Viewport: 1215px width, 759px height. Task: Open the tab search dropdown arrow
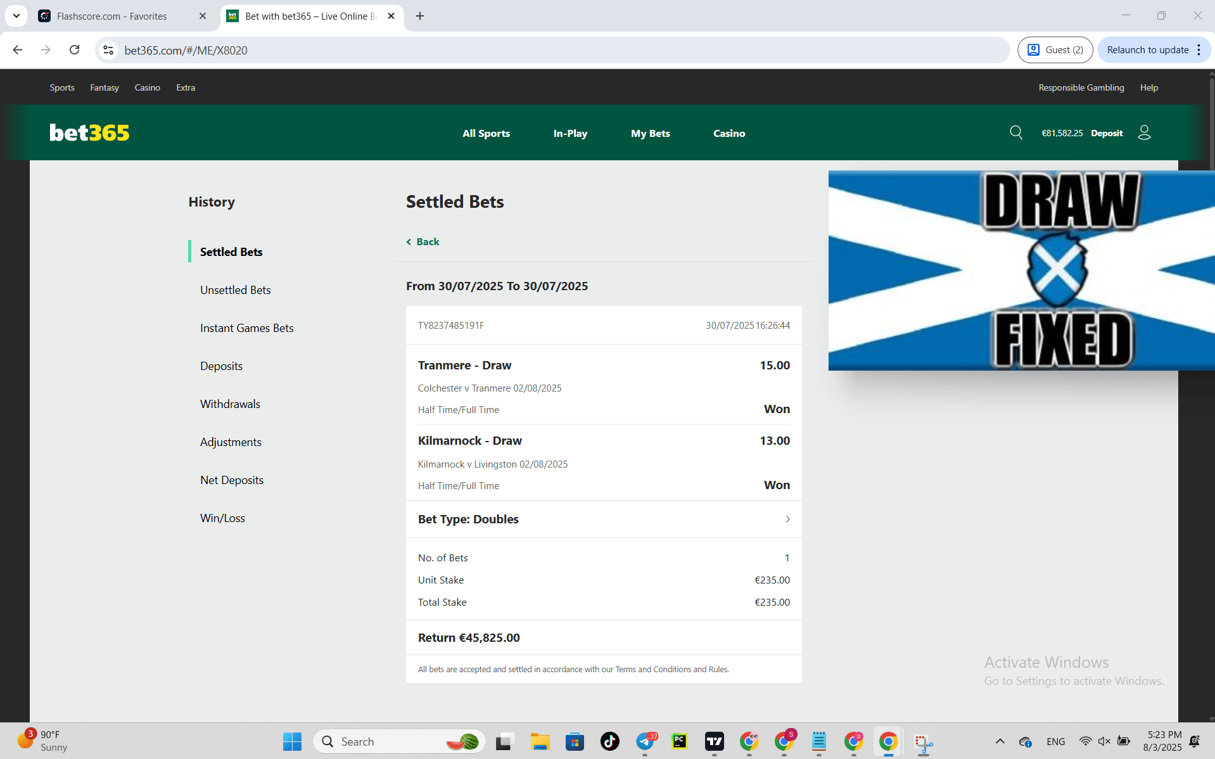coord(16,16)
